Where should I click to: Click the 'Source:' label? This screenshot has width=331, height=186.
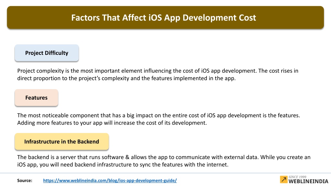coord(25,181)
